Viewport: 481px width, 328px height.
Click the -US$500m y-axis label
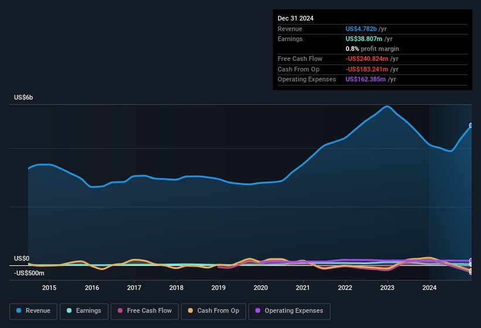pyautogui.click(x=28, y=274)
